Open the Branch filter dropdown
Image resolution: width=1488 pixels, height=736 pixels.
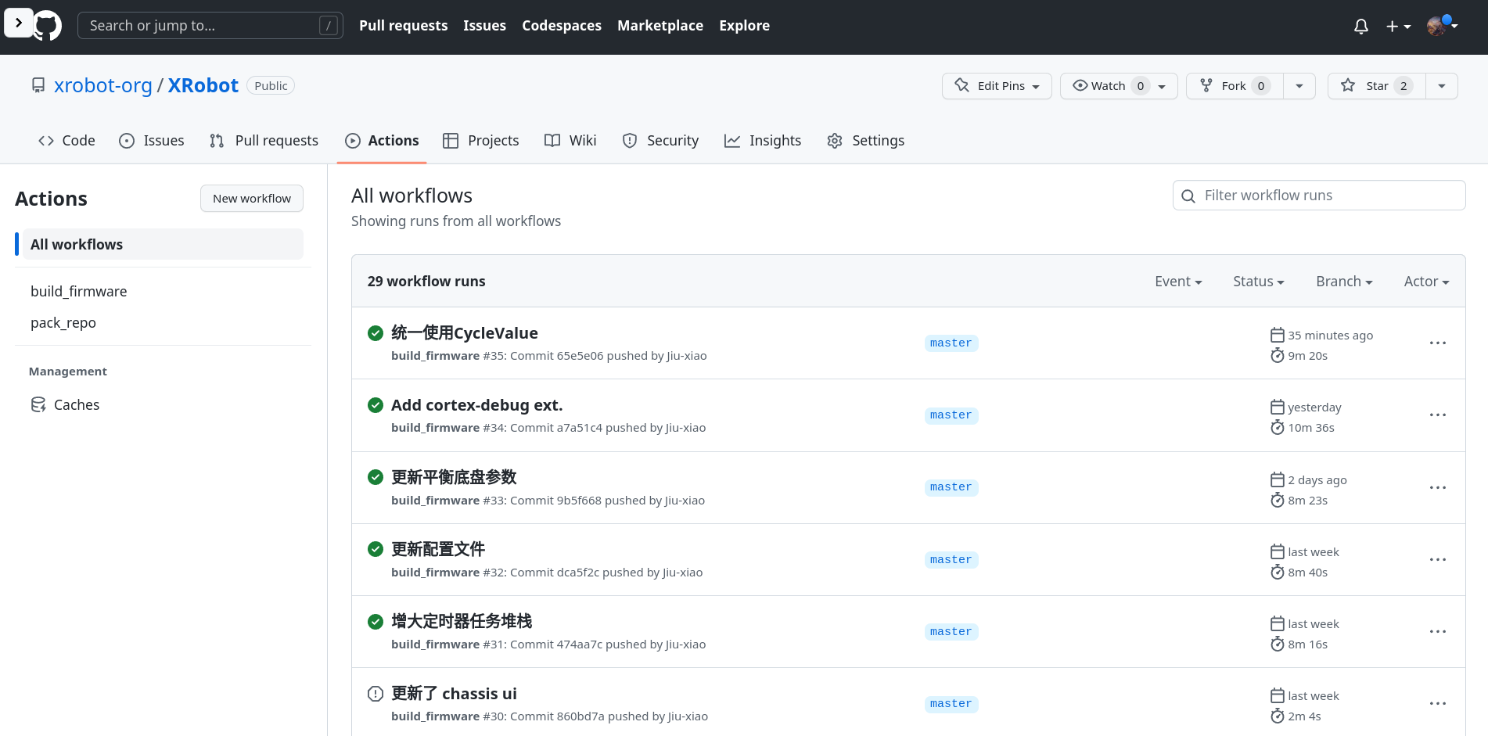point(1344,282)
